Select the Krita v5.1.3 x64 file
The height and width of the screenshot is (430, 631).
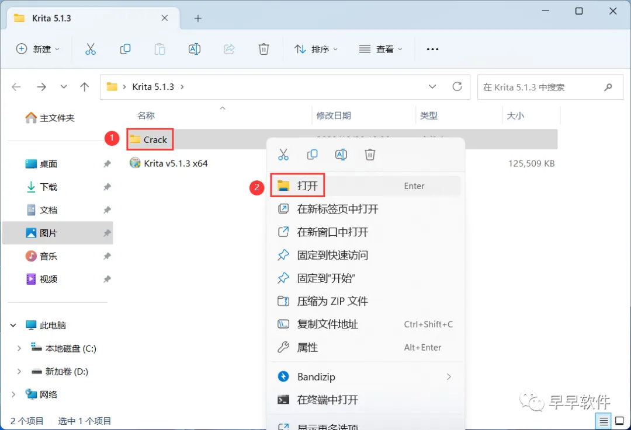[x=169, y=163]
